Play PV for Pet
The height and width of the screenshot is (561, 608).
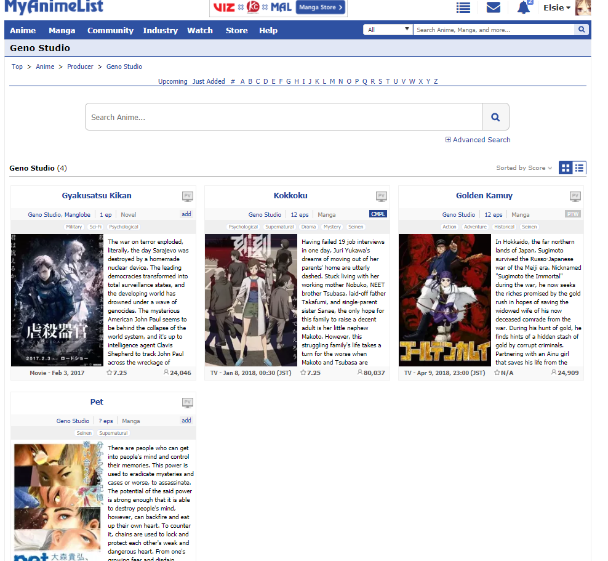[x=188, y=403]
